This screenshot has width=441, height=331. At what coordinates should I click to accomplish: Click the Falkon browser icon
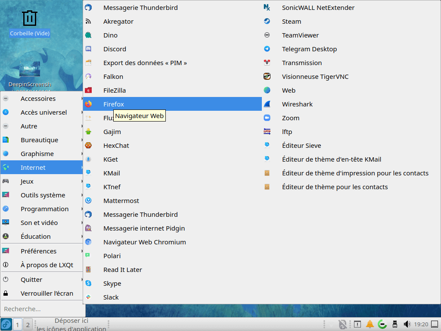pos(88,77)
